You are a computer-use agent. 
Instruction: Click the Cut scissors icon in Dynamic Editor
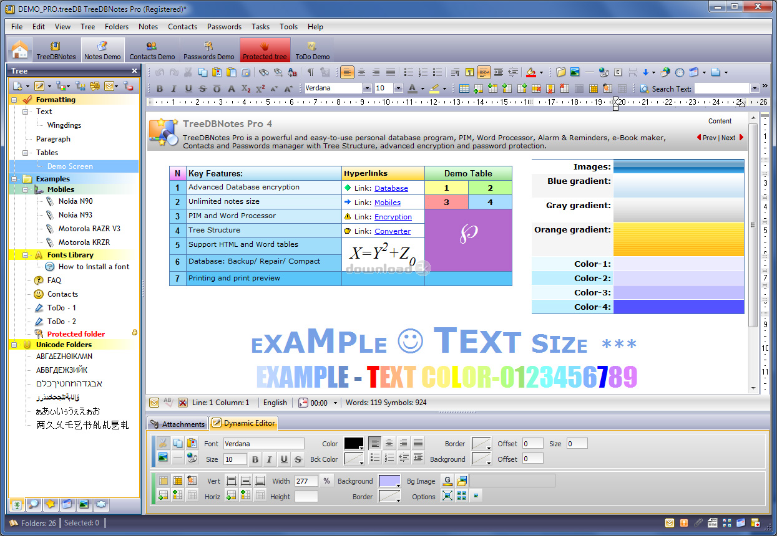tap(163, 443)
